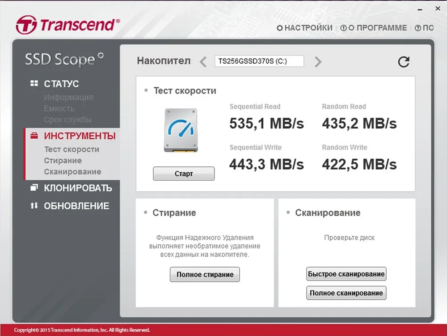Open О ПРОГРАММЕ about page
Viewport: 447px width, 336px height.
(377, 28)
